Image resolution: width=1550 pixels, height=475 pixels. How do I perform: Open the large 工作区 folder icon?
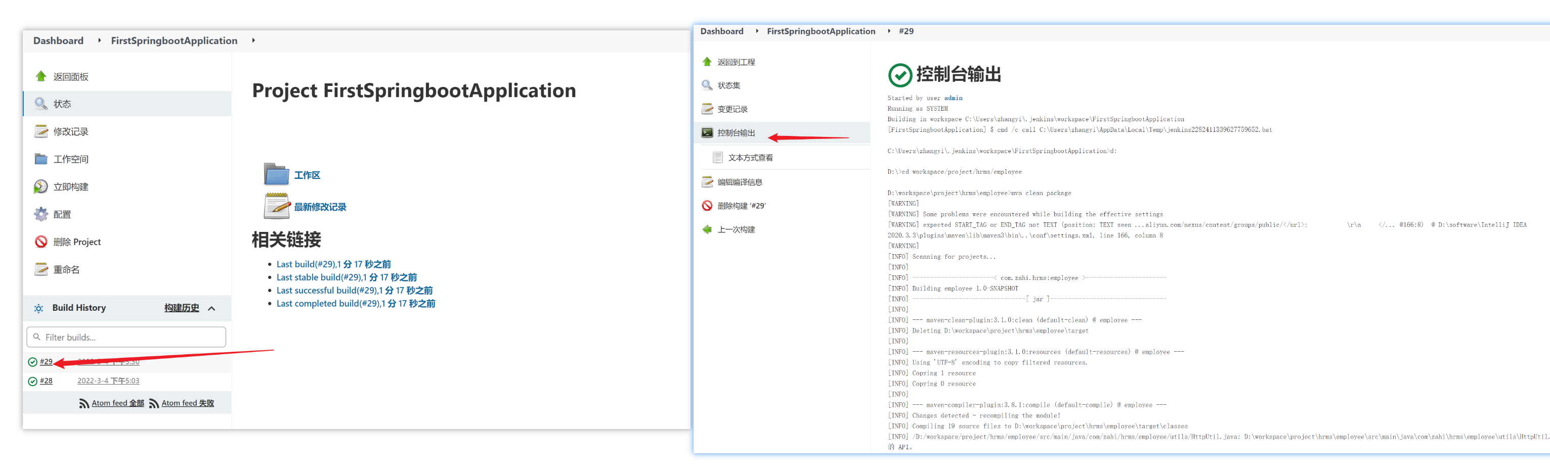(277, 174)
